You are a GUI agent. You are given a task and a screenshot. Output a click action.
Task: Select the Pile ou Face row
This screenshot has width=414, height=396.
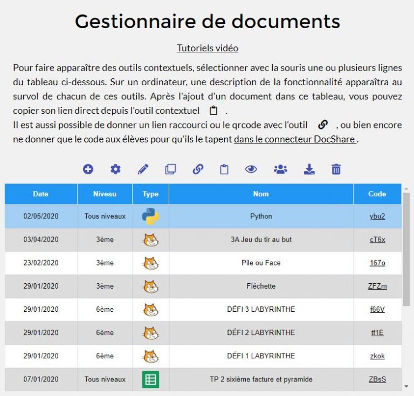261,263
